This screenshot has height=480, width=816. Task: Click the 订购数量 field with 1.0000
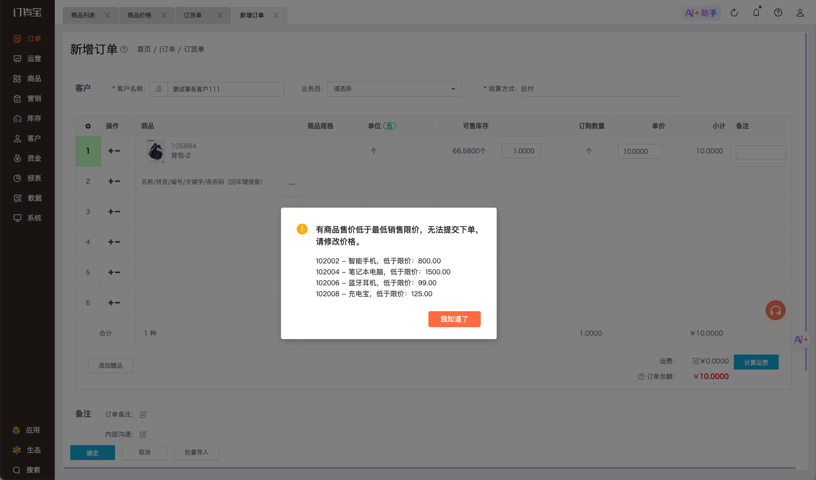click(521, 151)
